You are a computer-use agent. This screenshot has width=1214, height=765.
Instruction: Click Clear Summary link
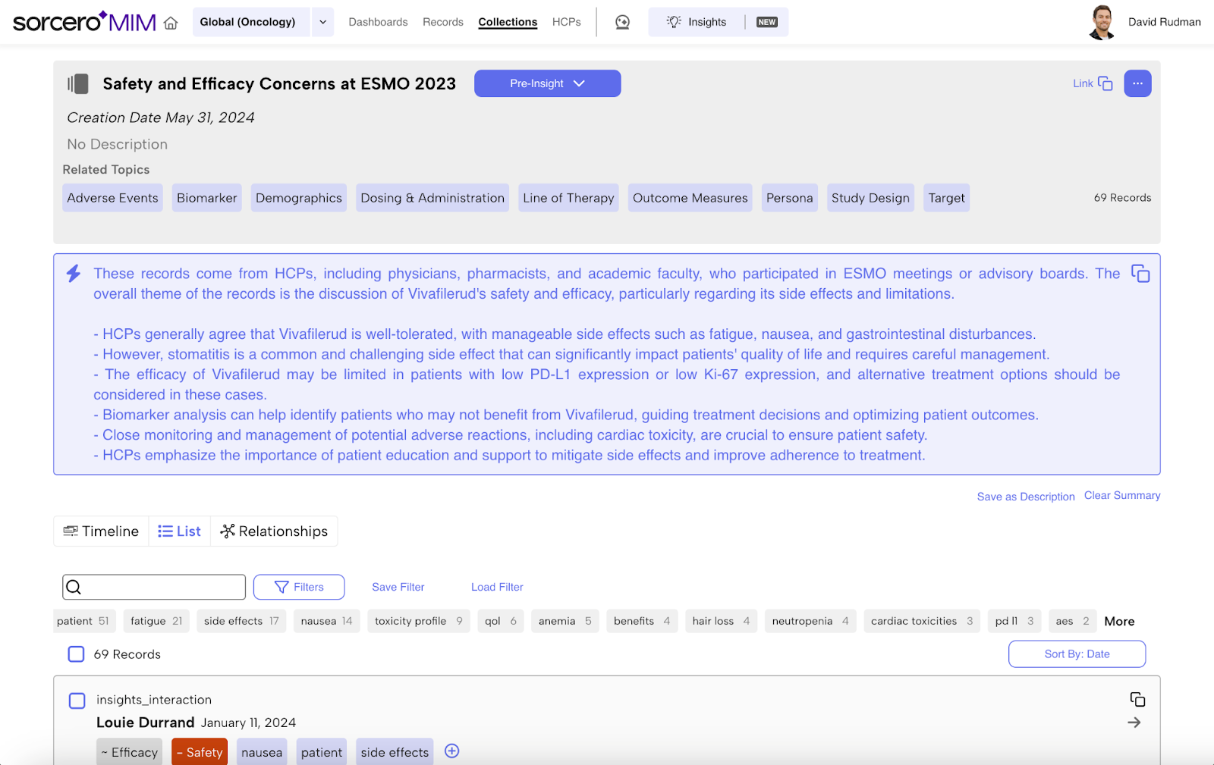(x=1122, y=495)
